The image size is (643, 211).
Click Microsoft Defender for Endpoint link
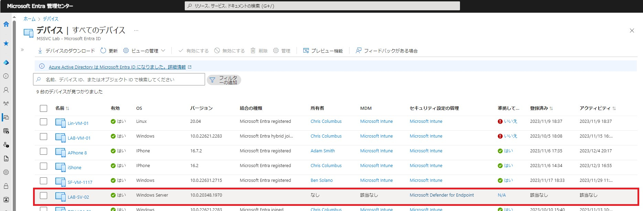click(x=442, y=195)
